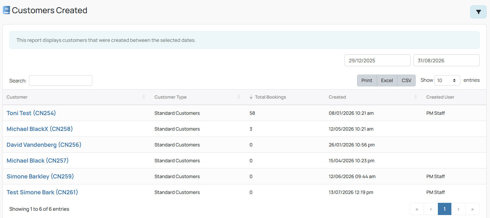Screen dimensions: 490x218
Task: Focus the Search input box
Action: point(61,80)
